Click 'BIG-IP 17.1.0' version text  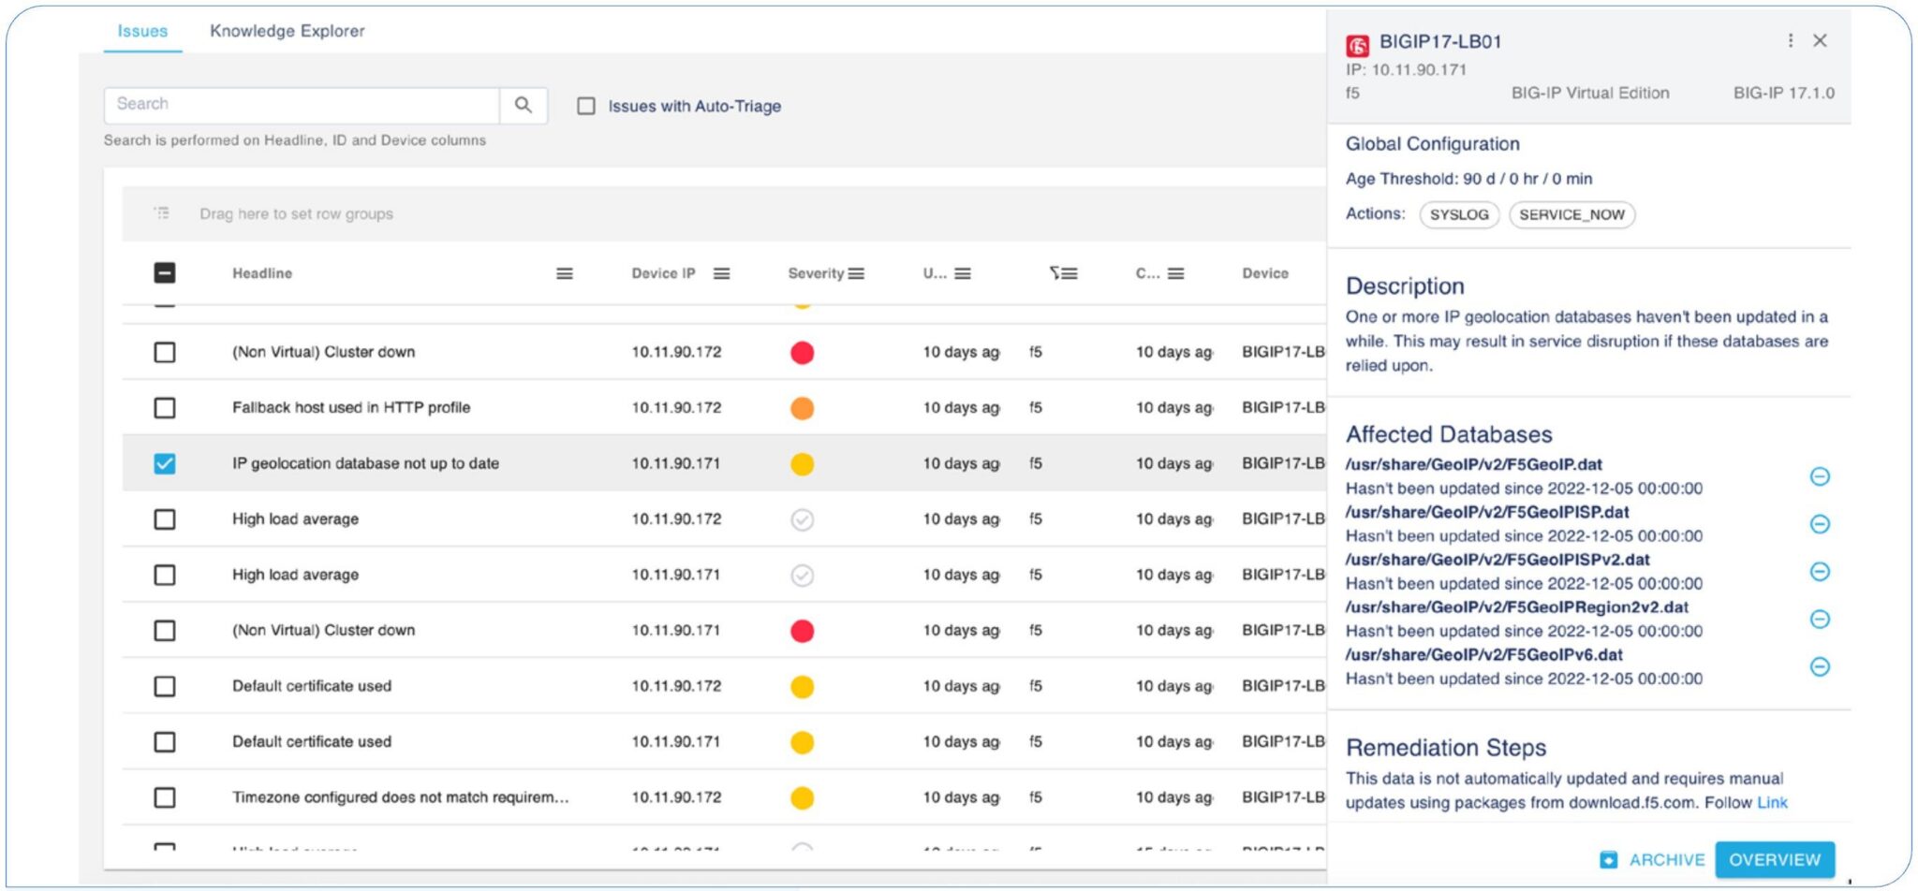[x=1783, y=93]
